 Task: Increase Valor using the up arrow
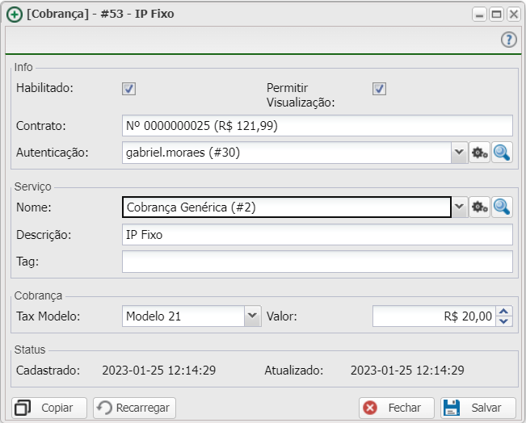(504, 311)
